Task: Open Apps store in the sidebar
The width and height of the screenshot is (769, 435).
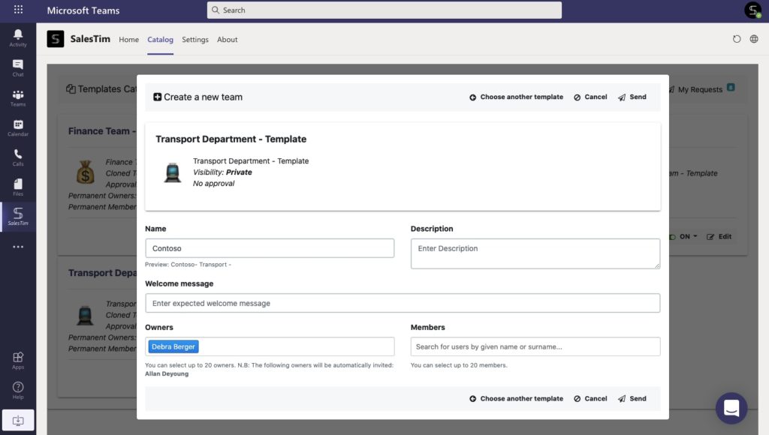Action: (x=18, y=361)
